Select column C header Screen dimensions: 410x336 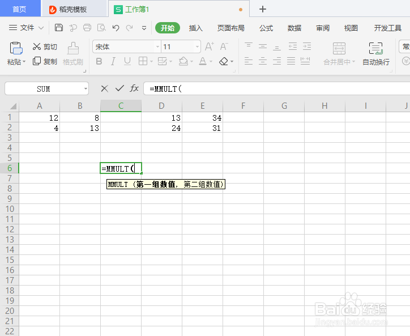(121, 106)
